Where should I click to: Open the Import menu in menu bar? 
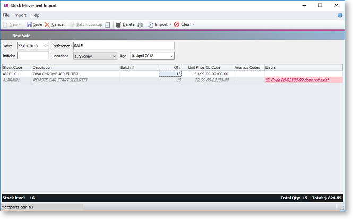coord(20,15)
